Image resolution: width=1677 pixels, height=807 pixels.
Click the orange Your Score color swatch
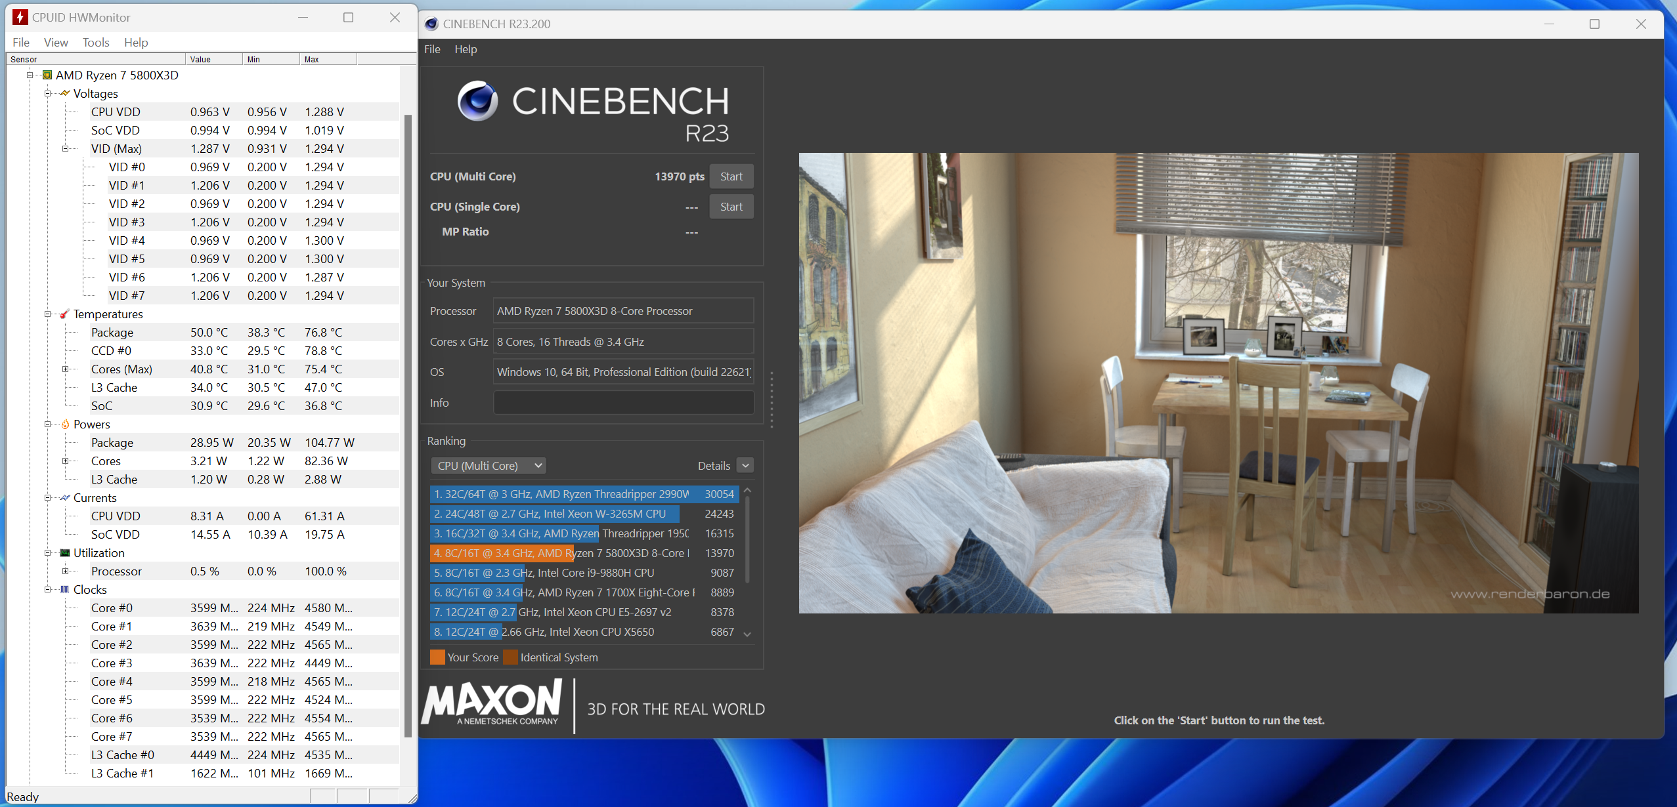coord(437,657)
